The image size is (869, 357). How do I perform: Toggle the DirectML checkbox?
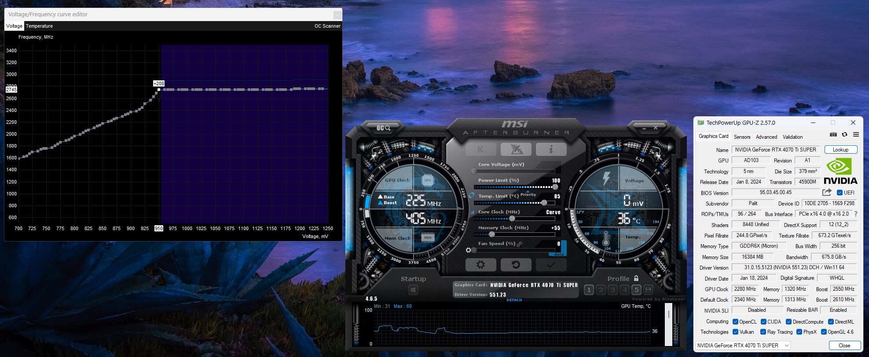point(831,322)
